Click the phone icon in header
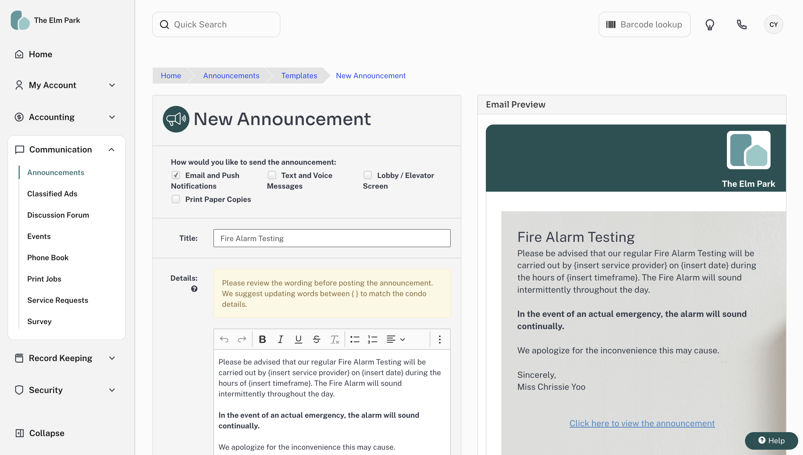803x455 pixels. pos(742,24)
